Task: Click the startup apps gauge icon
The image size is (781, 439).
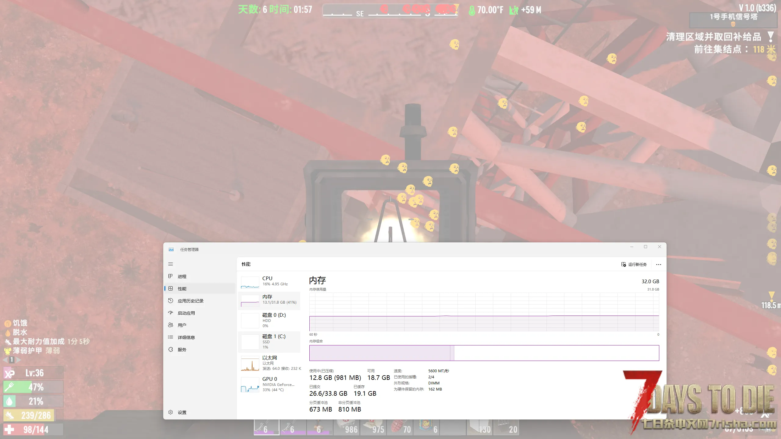Action: point(171,313)
